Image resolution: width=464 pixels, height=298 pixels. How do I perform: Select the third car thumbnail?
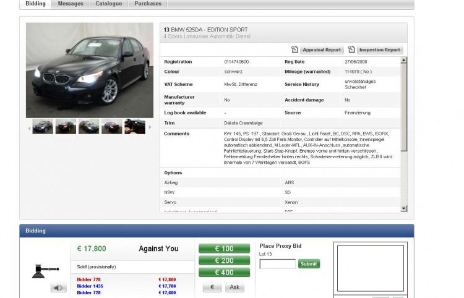click(x=88, y=127)
